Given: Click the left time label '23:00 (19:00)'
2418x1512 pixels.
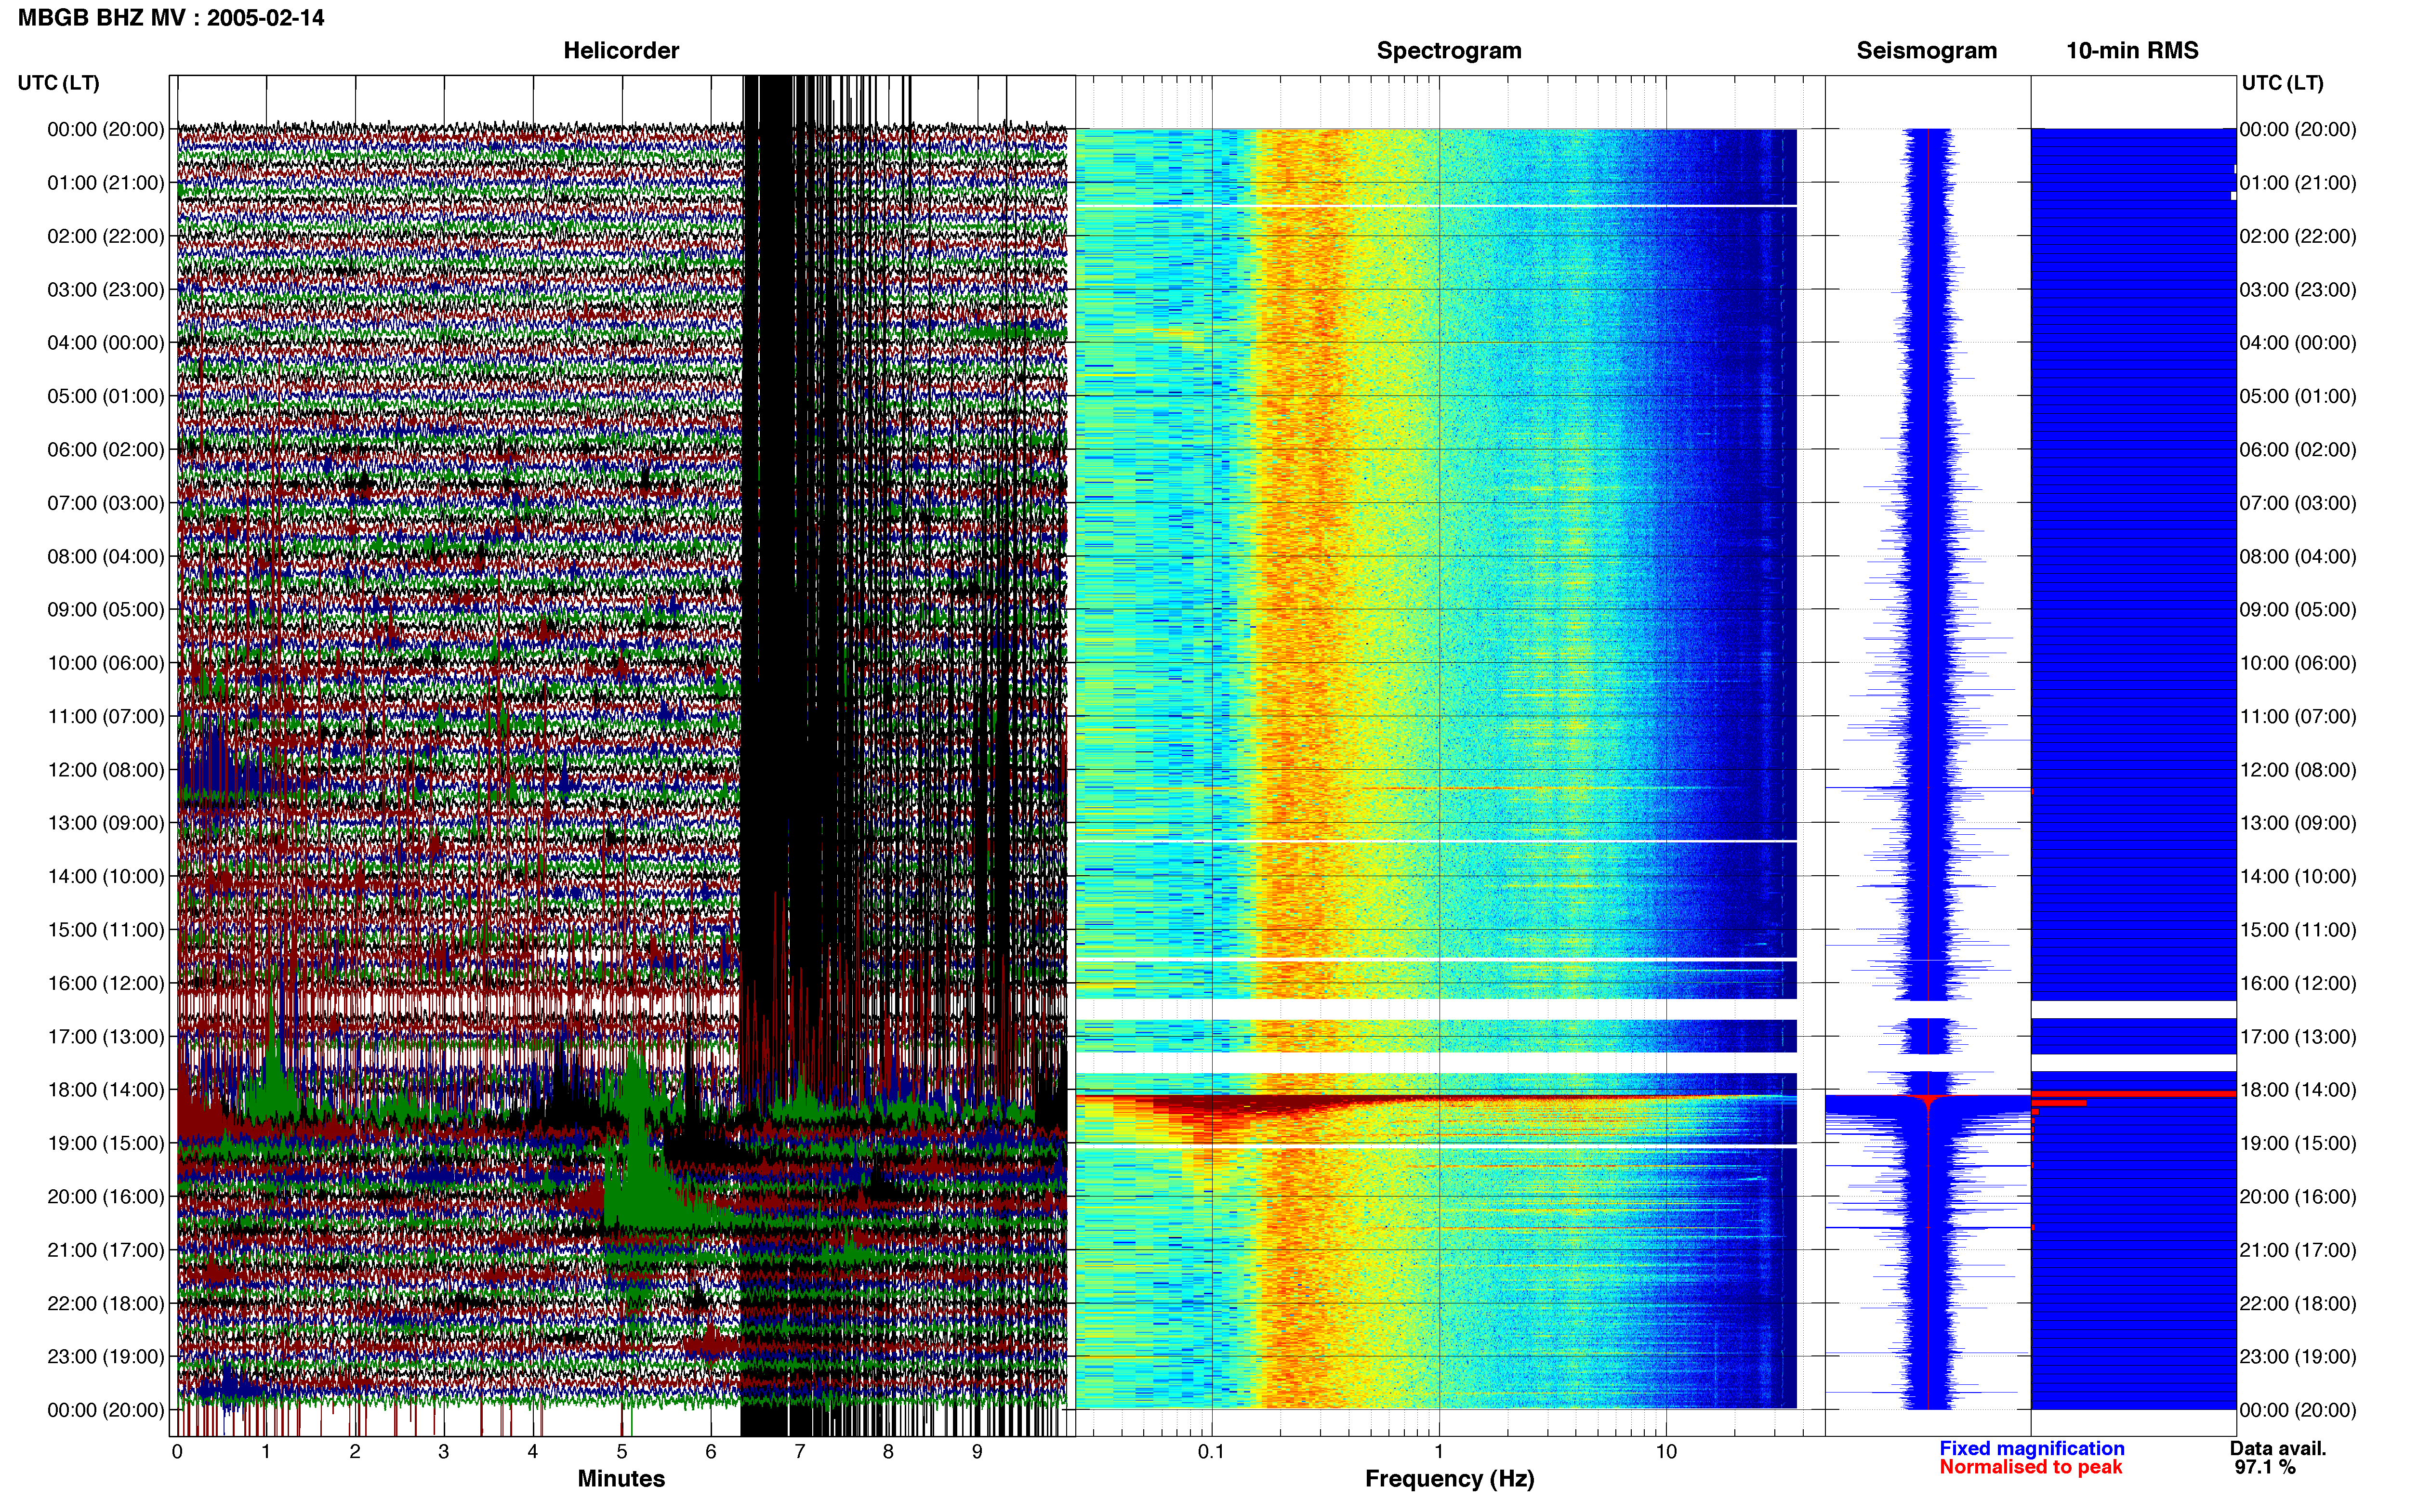Looking at the screenshot, I should click(106, 1357).
